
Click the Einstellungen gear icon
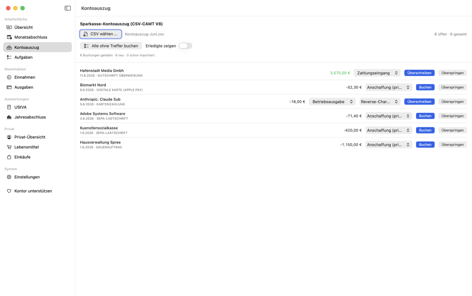[x=9, y=177]
